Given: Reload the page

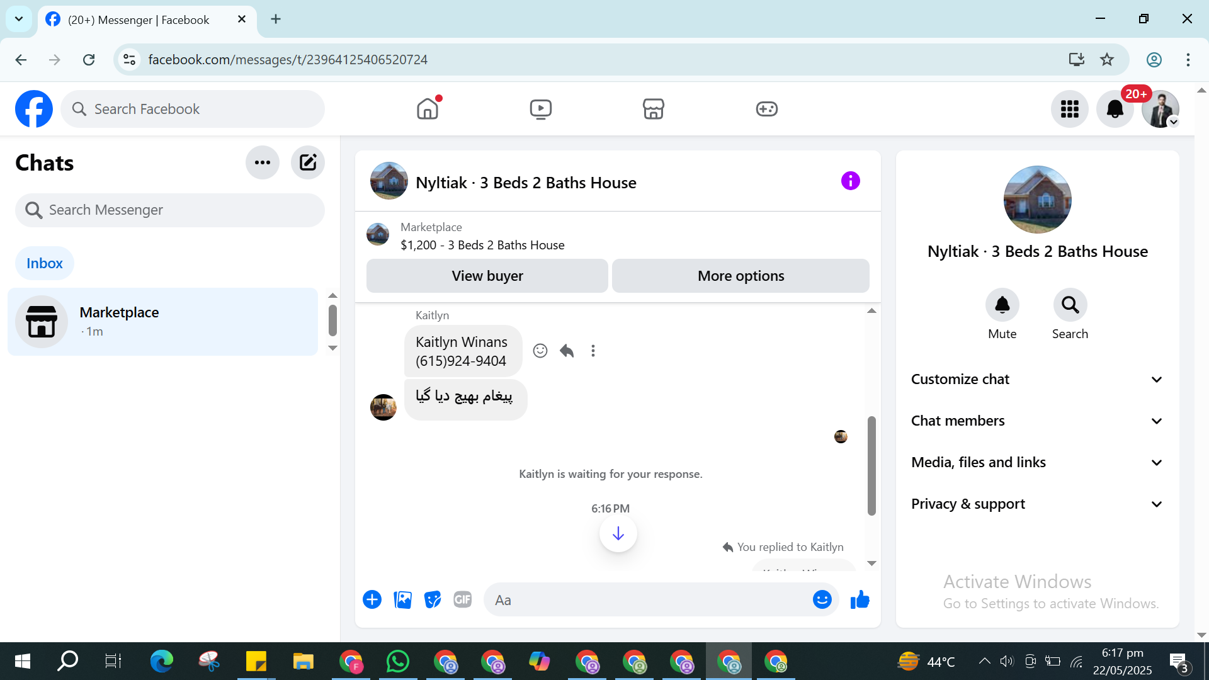Looking at the screenshot, I should pos(89,60).
